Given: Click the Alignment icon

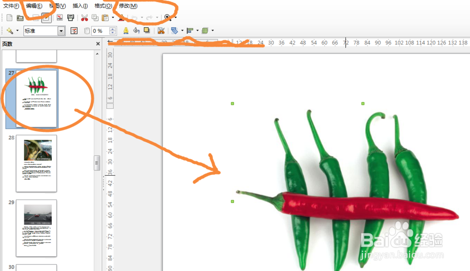Looking at the screenshot, I should (190, 31).
